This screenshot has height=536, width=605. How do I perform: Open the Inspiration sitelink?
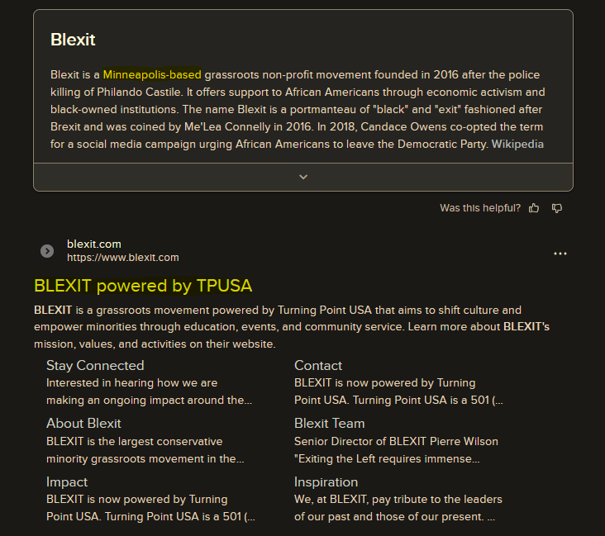326,482
